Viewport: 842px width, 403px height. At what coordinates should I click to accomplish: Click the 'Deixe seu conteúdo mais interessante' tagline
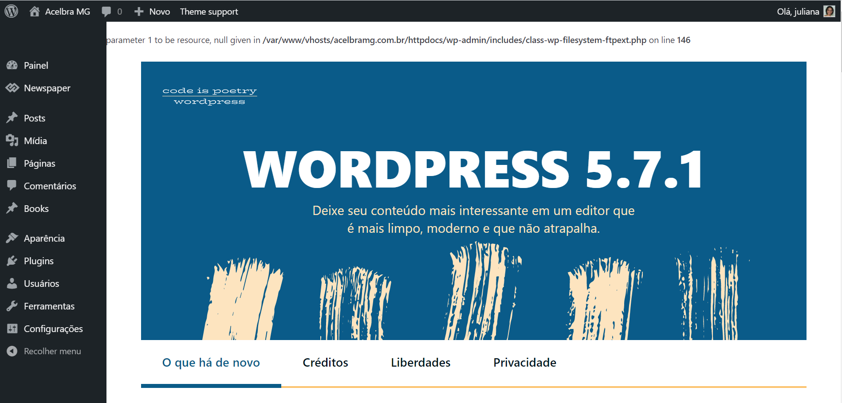tap(473, 219)
